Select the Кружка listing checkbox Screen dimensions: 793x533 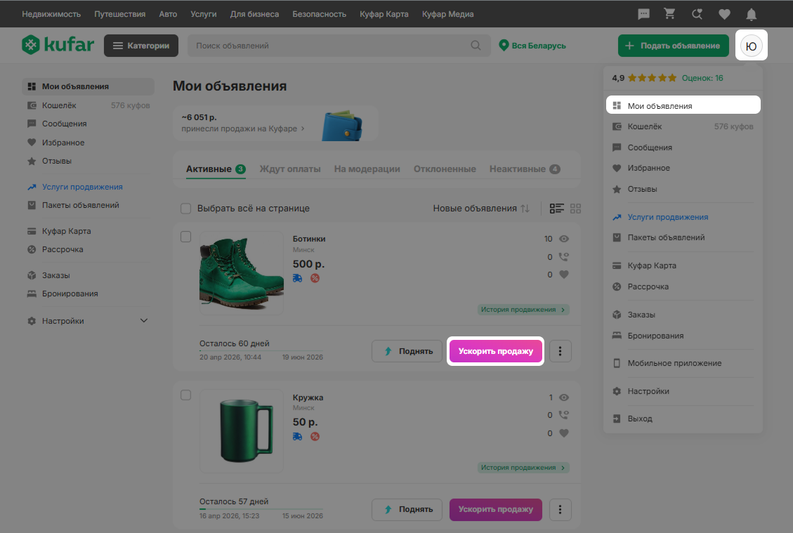185,395
